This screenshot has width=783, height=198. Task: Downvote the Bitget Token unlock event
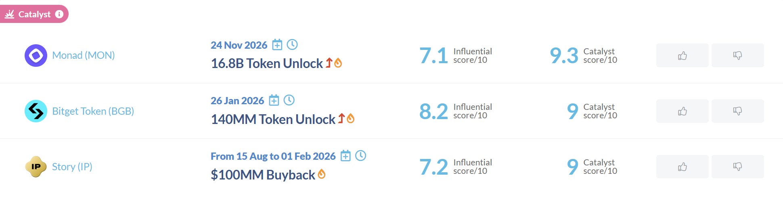click(x=737, y=111)
